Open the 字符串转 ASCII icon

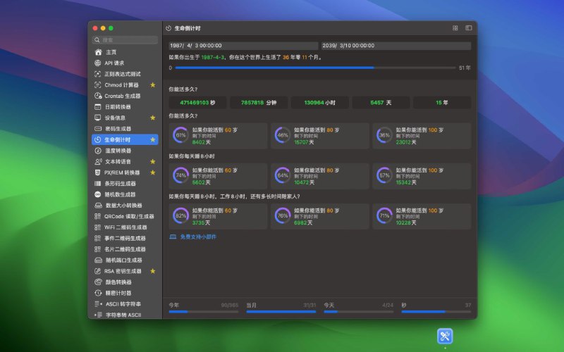[x=98, y=315]
